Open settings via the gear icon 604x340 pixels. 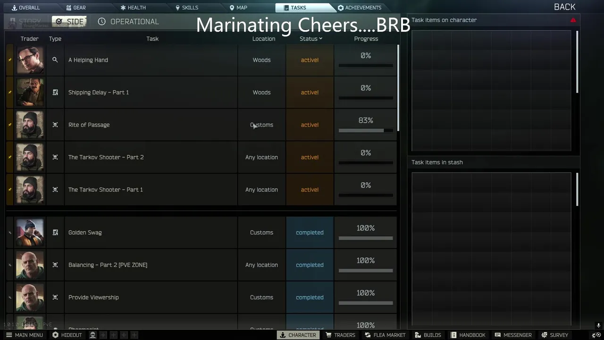click(596, 335)
